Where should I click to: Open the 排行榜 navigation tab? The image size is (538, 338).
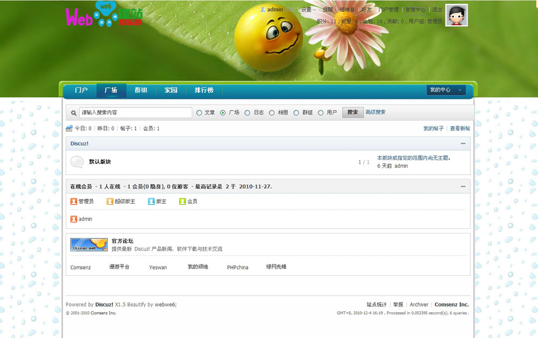tap(204, 90)
